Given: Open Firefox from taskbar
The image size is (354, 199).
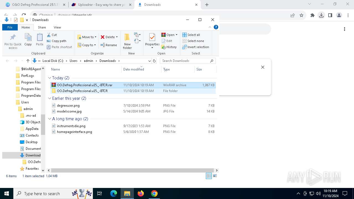Looking at the screenshot, I should click(x=141, y=193).
